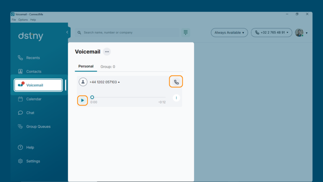Click the 0:00 elapsed time
Screen dimensions: 323x182
(x=94, y=102)
